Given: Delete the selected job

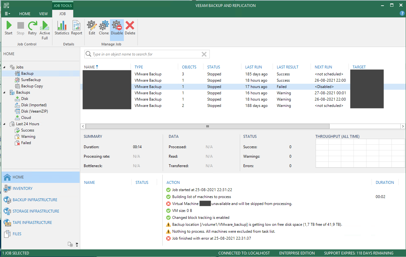Looking at the screenshot, I should [x=130, y=28].
